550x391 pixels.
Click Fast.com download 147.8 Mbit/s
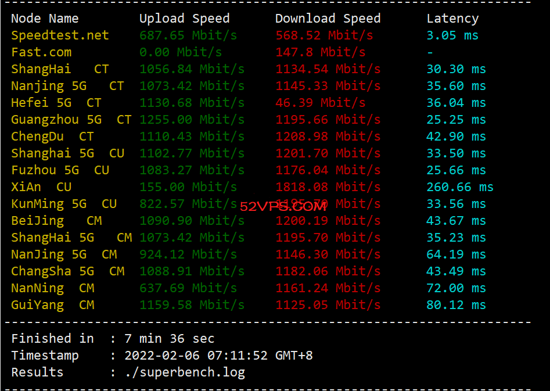[x=320, y=52]
